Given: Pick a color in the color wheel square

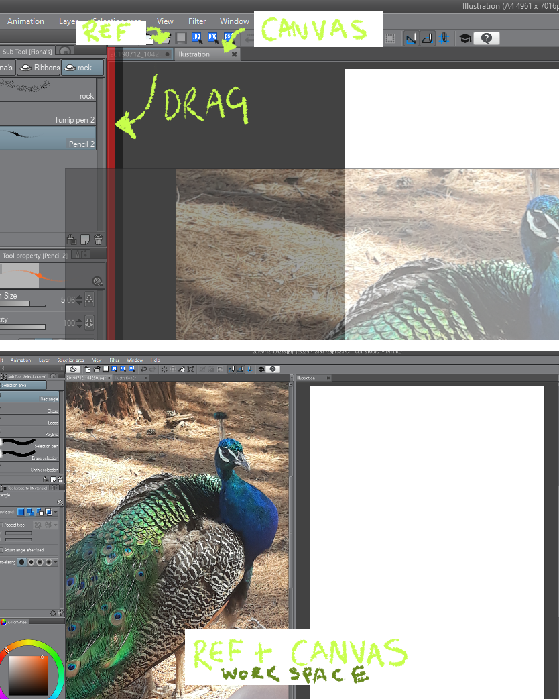Looking at the screenshot, I should pos(27,676).
